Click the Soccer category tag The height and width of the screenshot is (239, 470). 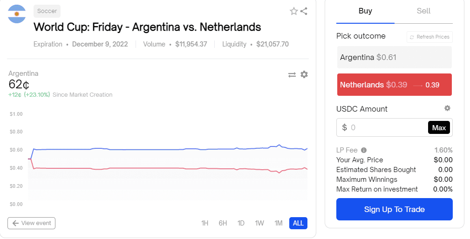click(x=47, y=11)
